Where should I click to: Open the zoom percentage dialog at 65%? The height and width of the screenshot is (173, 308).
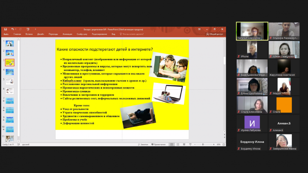pyautogui.click(x=218, y=144)
